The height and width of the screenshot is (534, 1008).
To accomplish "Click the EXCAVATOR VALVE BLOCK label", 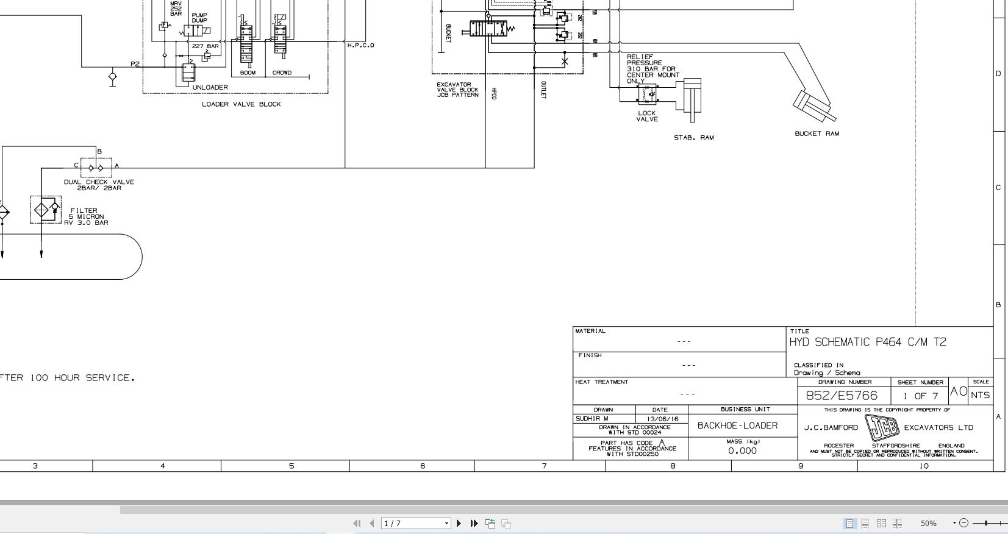I will [457, 90].
